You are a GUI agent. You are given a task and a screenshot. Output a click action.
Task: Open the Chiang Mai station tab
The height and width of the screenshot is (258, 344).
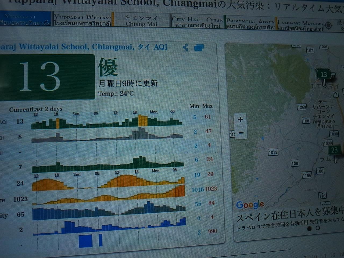(x=141, y=21)
